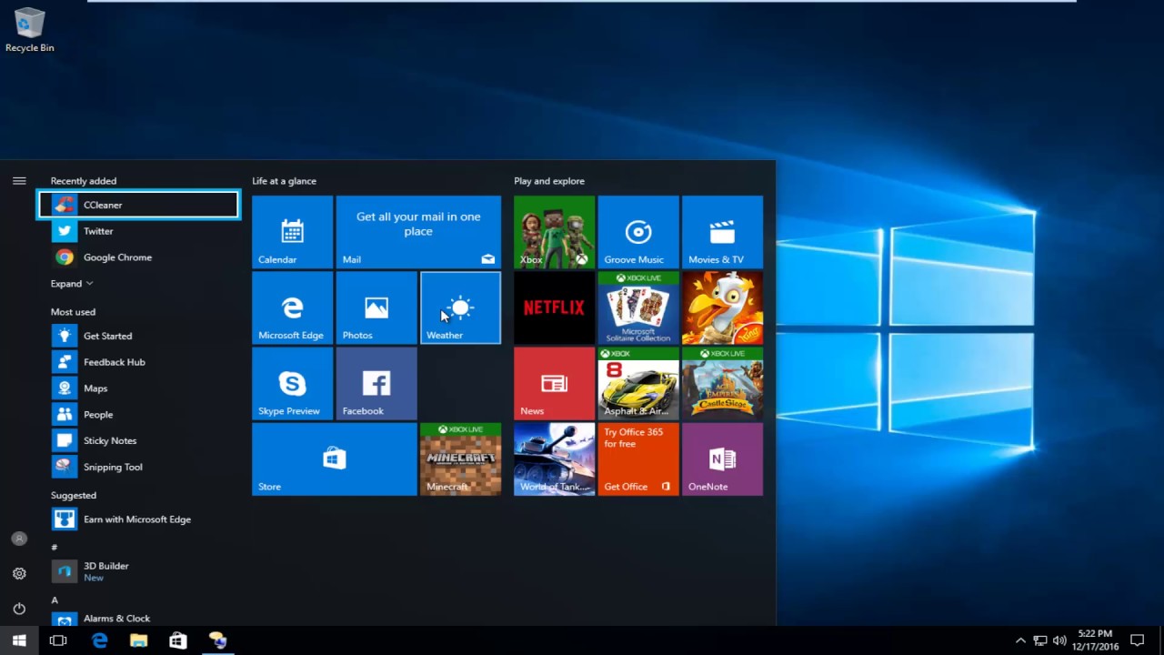Screen dimensions: 1164x655
Task: Open user account icon in Start
Action: tap(19, 539)
